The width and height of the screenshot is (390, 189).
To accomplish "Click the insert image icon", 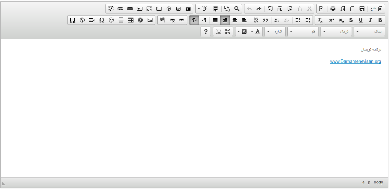I will tap(150, 20).
